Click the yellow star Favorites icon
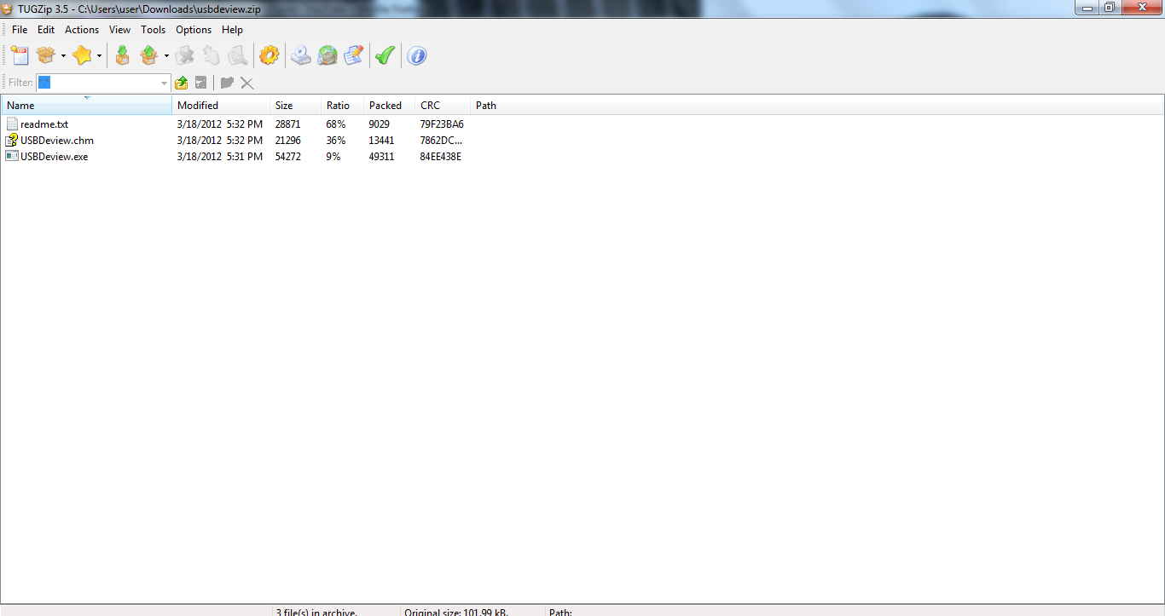The height and width of the screenshot is (616, 1165). [82, 56]
